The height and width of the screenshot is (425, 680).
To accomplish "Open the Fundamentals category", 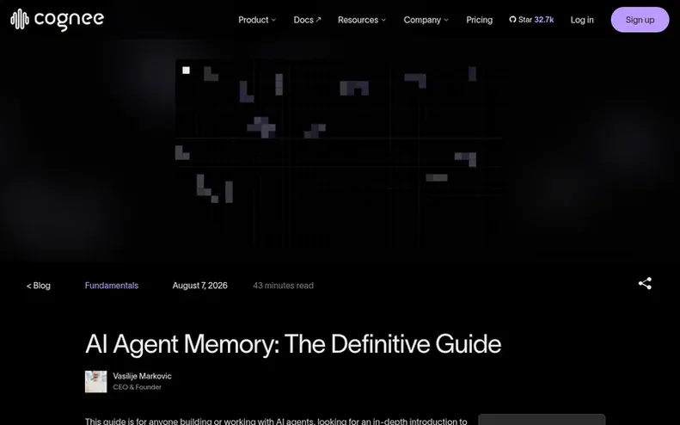I will (x=112, y=286).
